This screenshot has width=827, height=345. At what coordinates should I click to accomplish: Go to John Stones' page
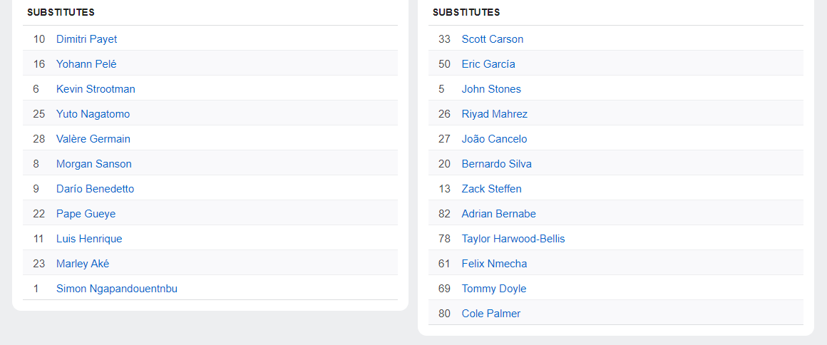click(491, 89)
